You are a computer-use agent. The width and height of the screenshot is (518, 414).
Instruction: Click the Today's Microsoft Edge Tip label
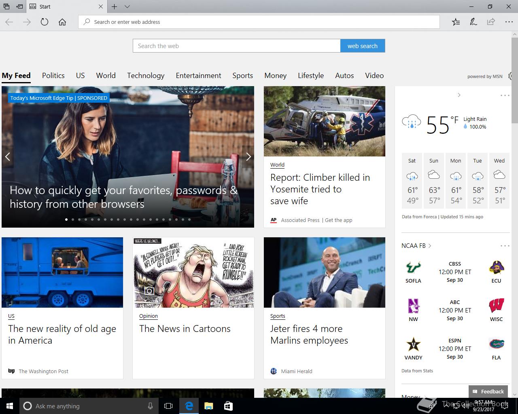(59, 98)
